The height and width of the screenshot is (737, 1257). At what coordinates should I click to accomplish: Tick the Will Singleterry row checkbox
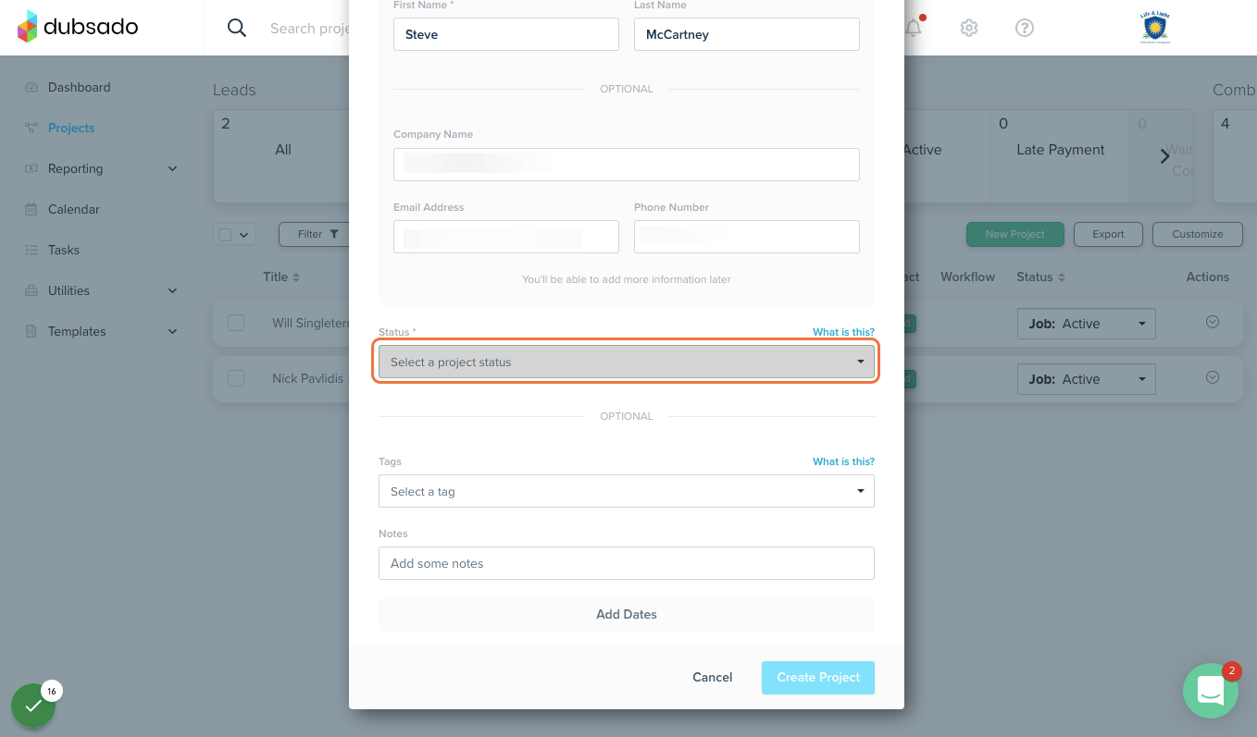click(x=236, y=323)
